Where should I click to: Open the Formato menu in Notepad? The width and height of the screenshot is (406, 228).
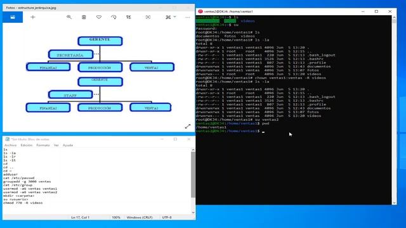(43, 145)
